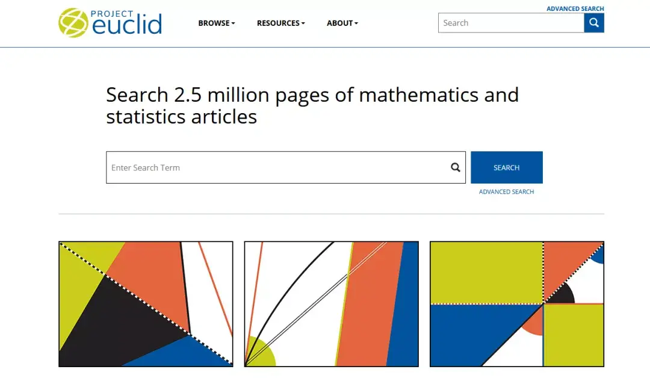The width and height of the screenshot is (650, 378).
Task: Click the rightmost geometric artwork image
Action: click(516, 303)
